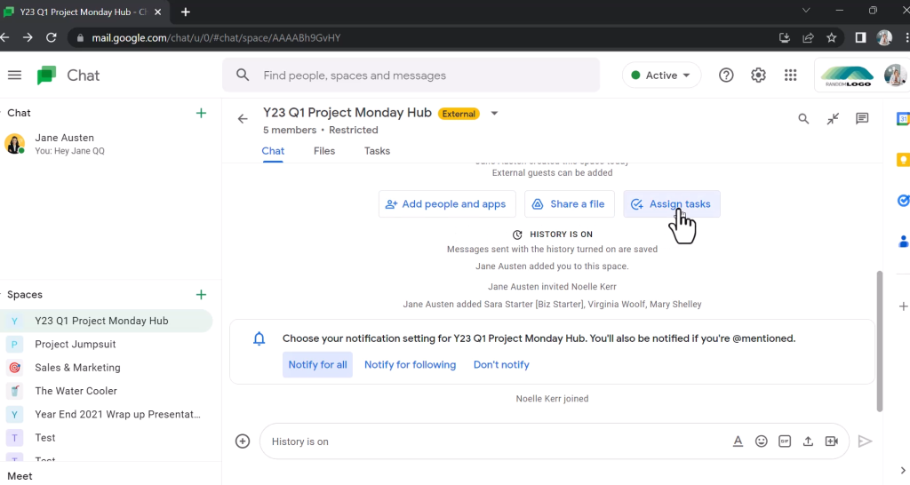Bookmark this page with star icon
The width and height of the screenshot is (910, 485).
coord(832,37)
